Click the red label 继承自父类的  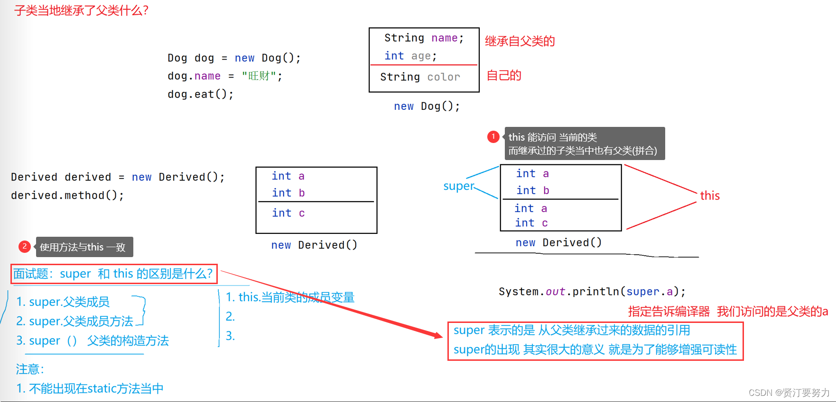point(520,41)
